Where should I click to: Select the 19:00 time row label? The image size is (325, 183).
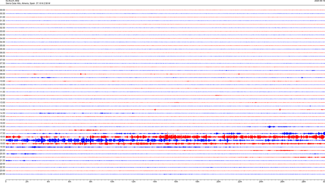click(x=2, y=143)
